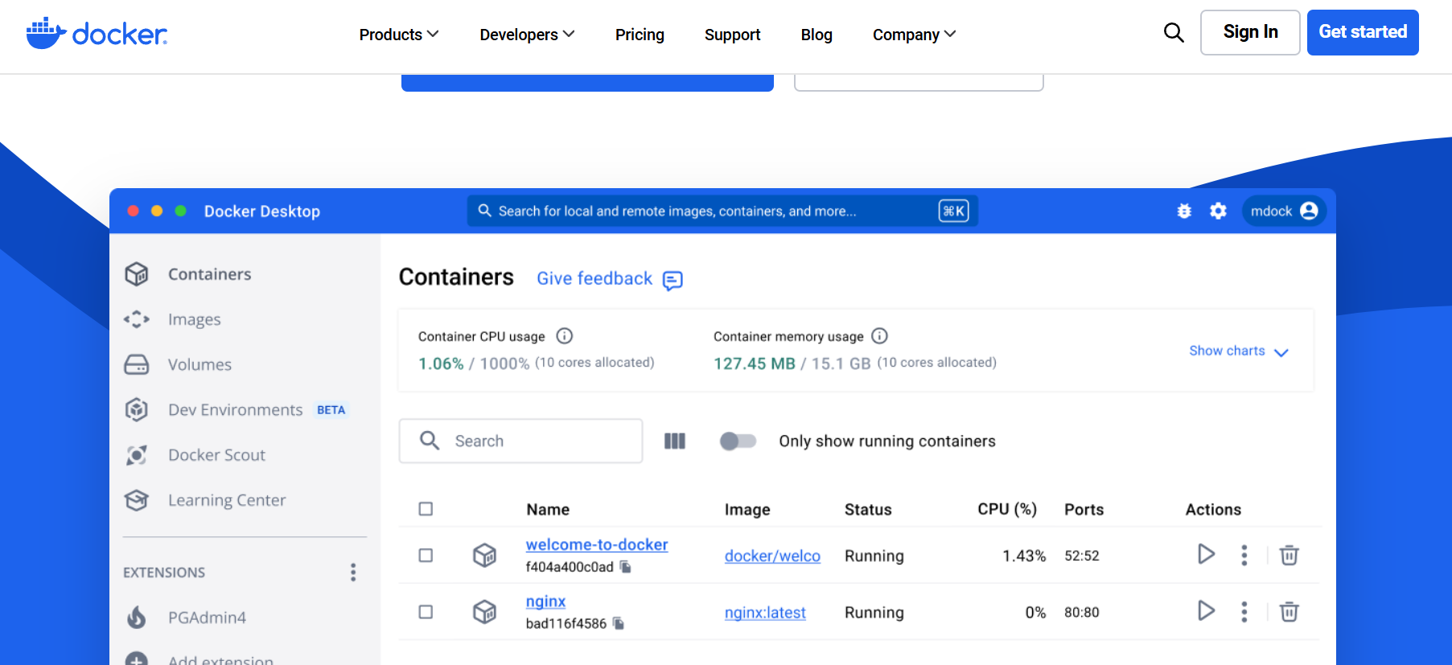Click the mdock user account avatar
Screen dimensions: 1452x665
[x=1309, y=211]
